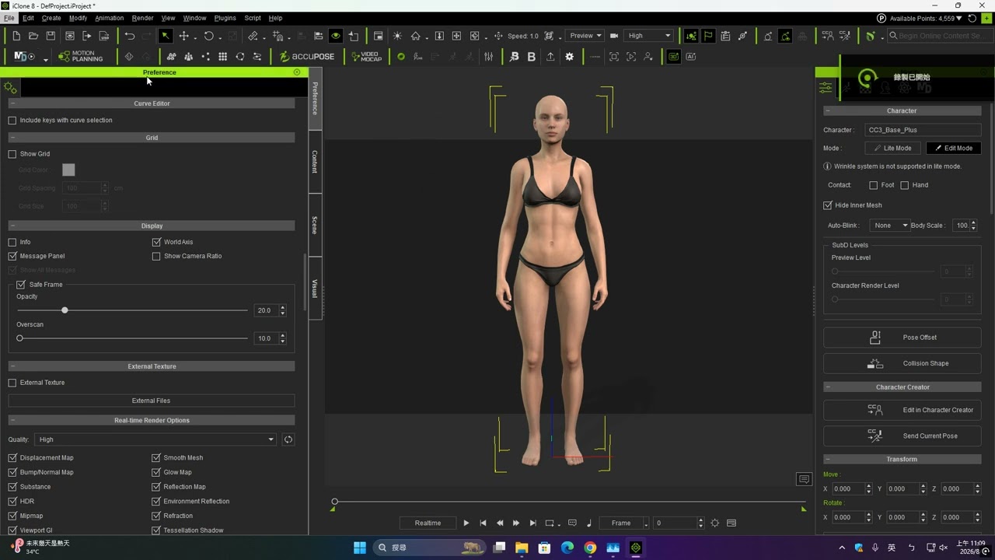Jump to the first frame

pos(484,523)
